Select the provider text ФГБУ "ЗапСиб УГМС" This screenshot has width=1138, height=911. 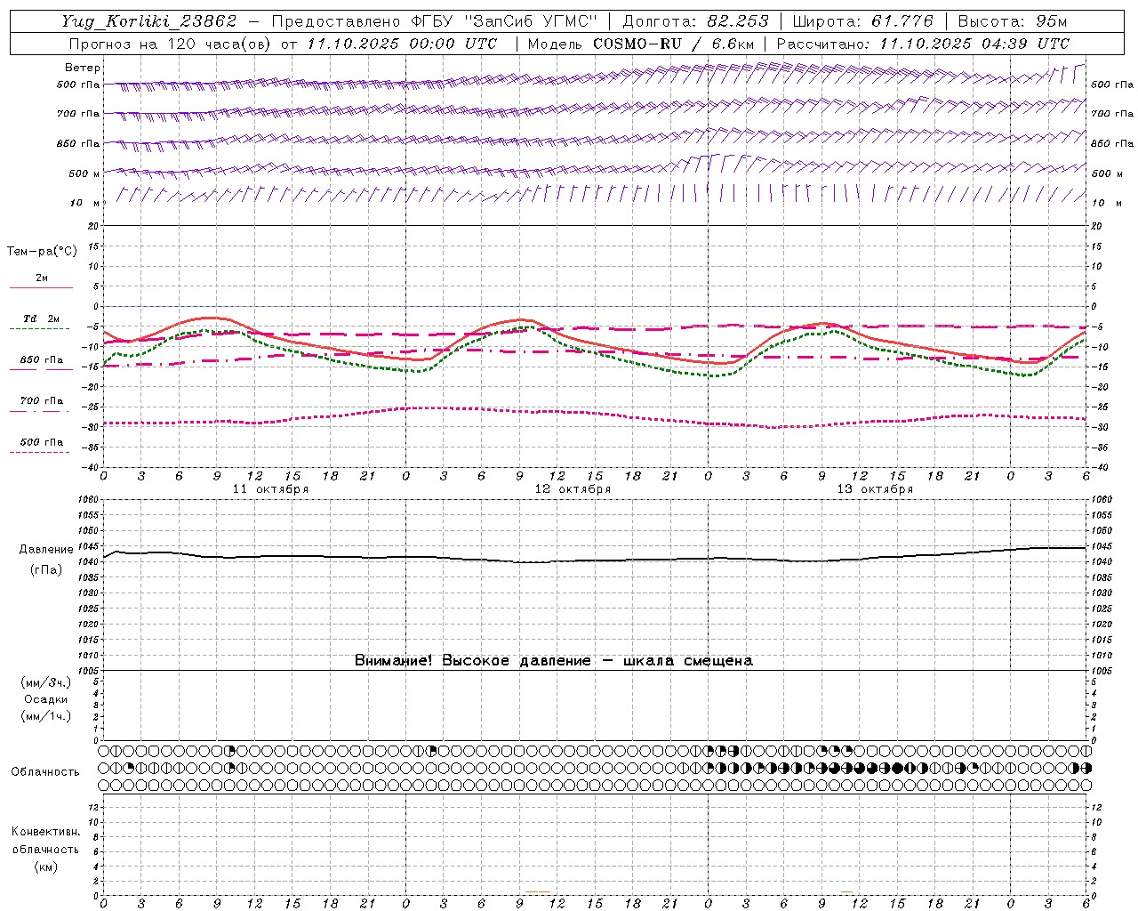point(503,21)
